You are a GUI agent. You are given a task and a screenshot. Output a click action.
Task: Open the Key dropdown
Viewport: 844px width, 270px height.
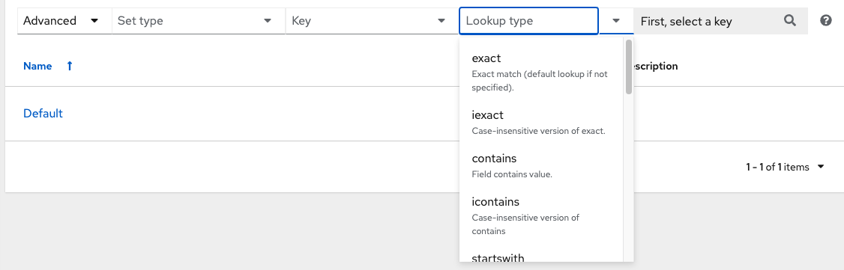pyautogui.click(x=372, y=21)
